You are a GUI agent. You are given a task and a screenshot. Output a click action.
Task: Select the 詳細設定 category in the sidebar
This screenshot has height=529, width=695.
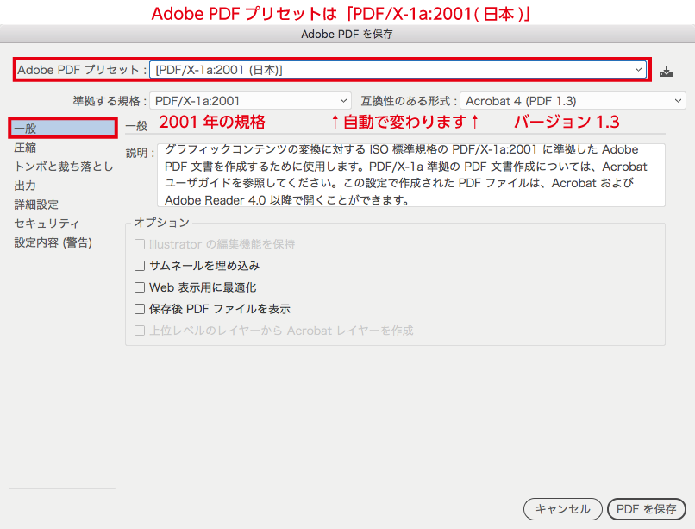pyautogui.click(x=36, y=205)
